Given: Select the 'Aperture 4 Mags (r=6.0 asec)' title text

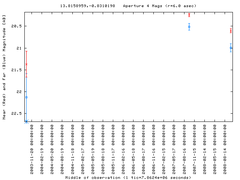Looking at the screenshot, I should tap(159, 6).
